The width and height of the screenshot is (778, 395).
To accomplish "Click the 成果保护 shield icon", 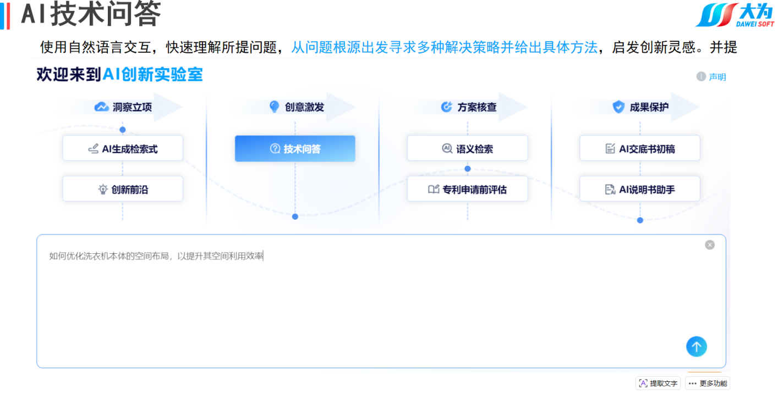I will pyautogui.click(x=618, y=107).
